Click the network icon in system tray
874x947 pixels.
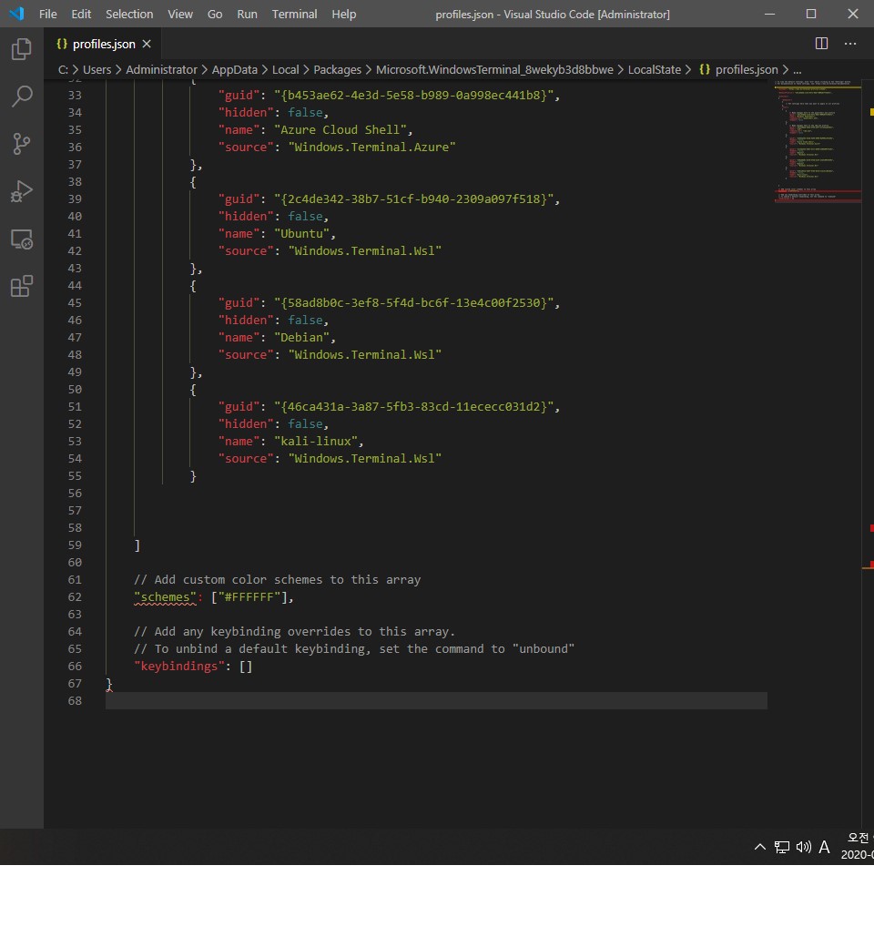(x=781, y=847)
